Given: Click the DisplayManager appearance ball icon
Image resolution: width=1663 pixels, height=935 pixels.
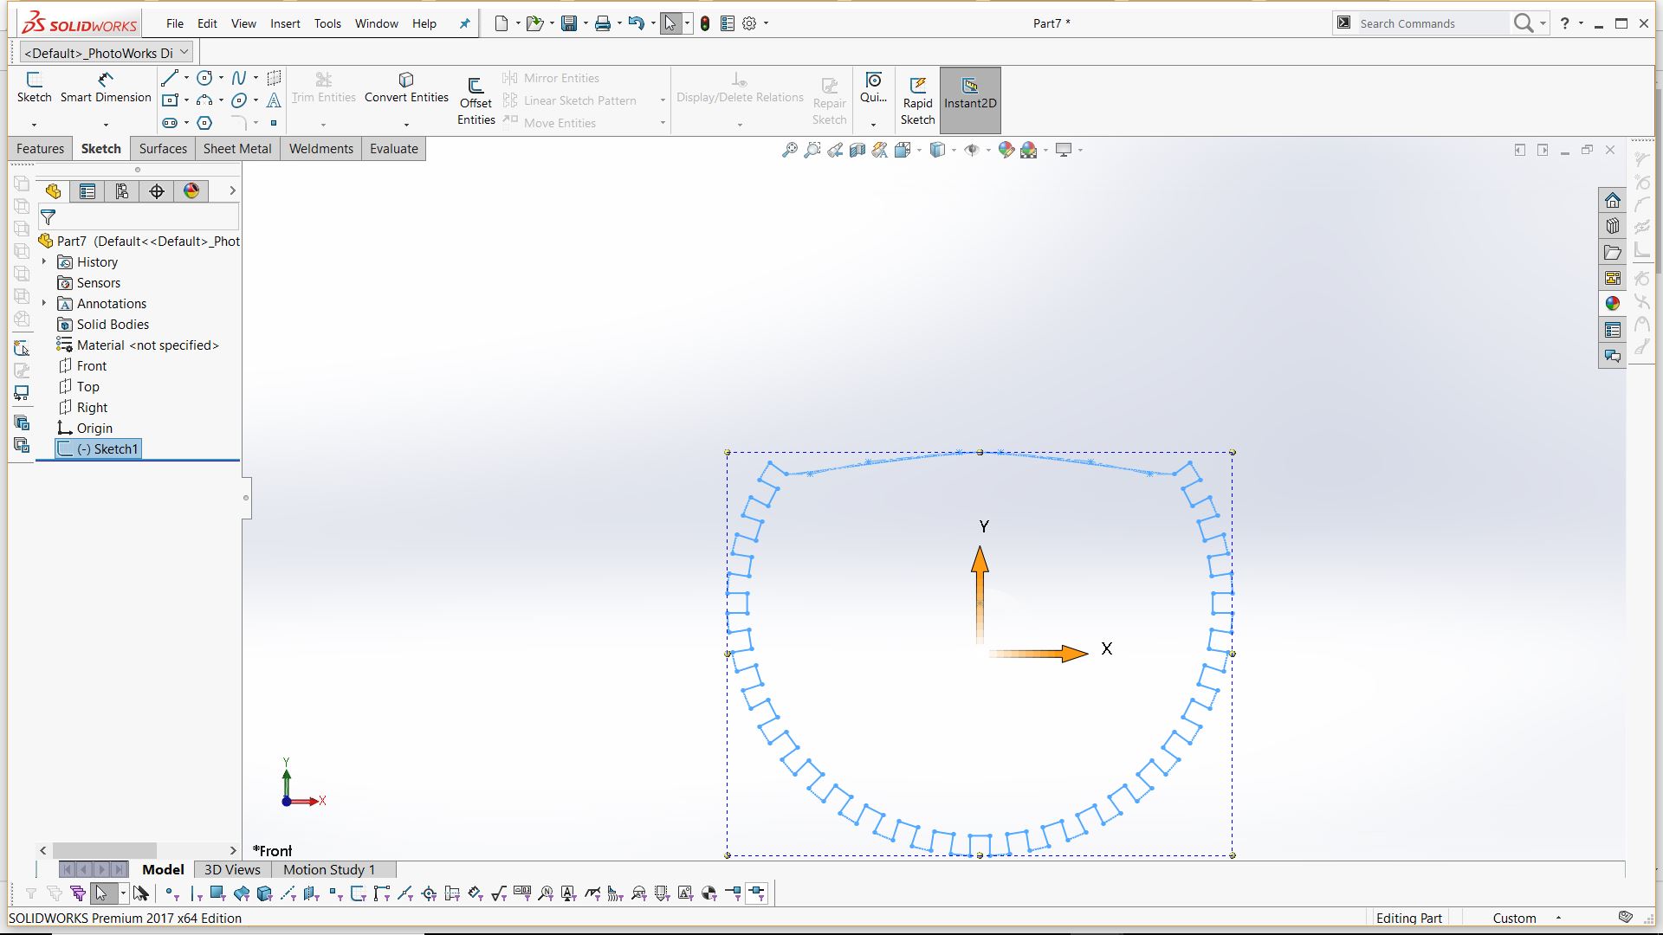Looking at the screenshot, I should click(191, 191).
